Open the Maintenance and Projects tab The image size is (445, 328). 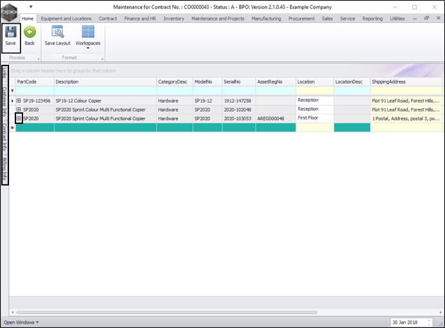(218, 19)
